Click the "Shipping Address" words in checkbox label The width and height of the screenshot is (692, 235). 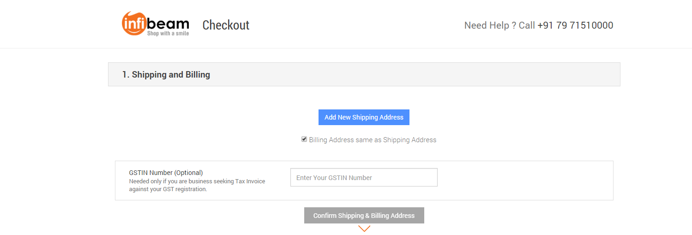409,140
